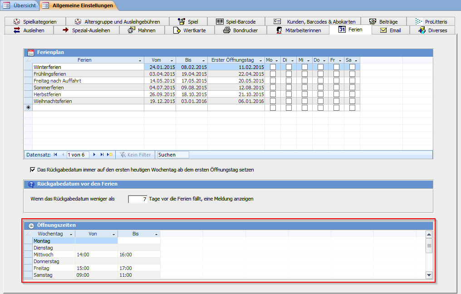Image resolution: width=461 pixels, height=294 pixels.
Task: Open the Bondrucker tab
Action: coord(240,30)
